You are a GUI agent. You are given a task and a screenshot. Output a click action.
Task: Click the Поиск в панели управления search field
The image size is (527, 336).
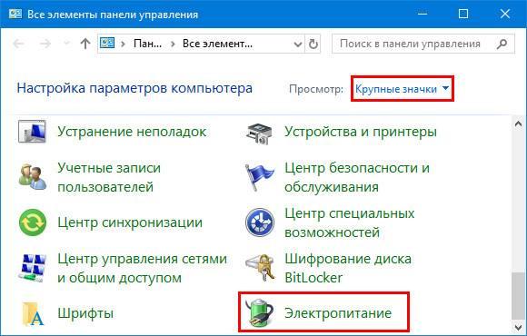pos(423,44)
